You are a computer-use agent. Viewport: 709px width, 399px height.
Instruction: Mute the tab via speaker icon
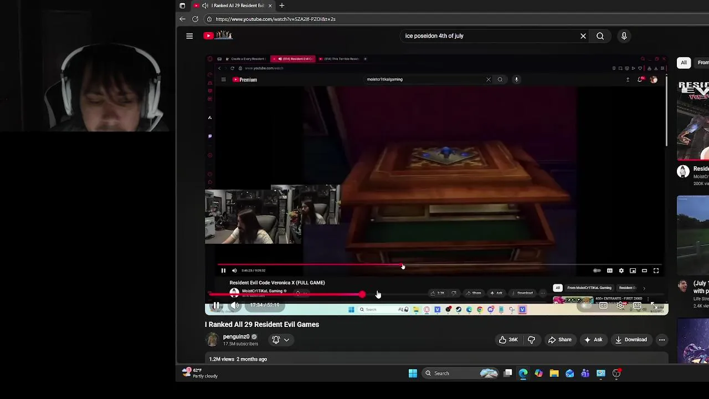click(205, 6)
